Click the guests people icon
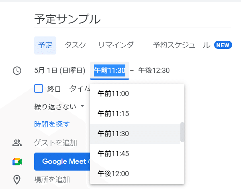The width and height of the screenshot is (241, 189). coord(17,143)
